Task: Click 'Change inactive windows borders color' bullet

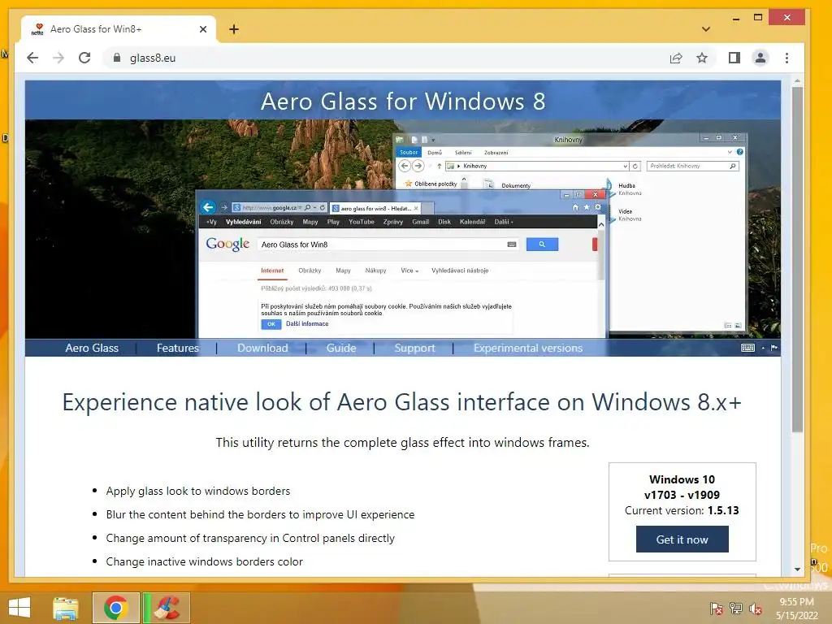Action: point(204,561)
